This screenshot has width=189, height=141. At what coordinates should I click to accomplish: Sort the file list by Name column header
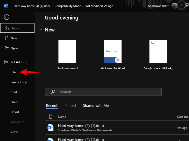[62, 117]
